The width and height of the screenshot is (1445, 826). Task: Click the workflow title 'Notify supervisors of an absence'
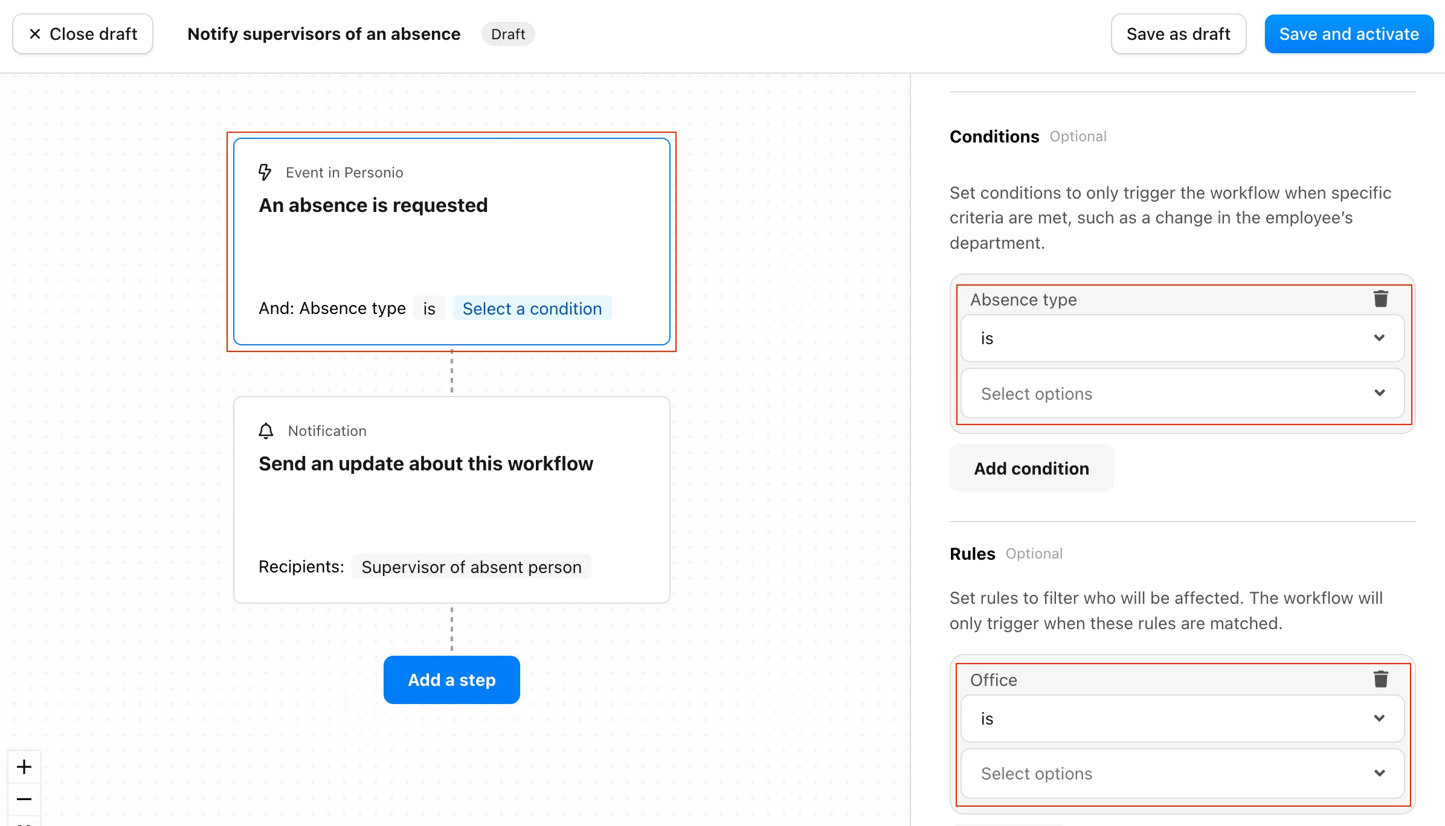tap(324, 34)
